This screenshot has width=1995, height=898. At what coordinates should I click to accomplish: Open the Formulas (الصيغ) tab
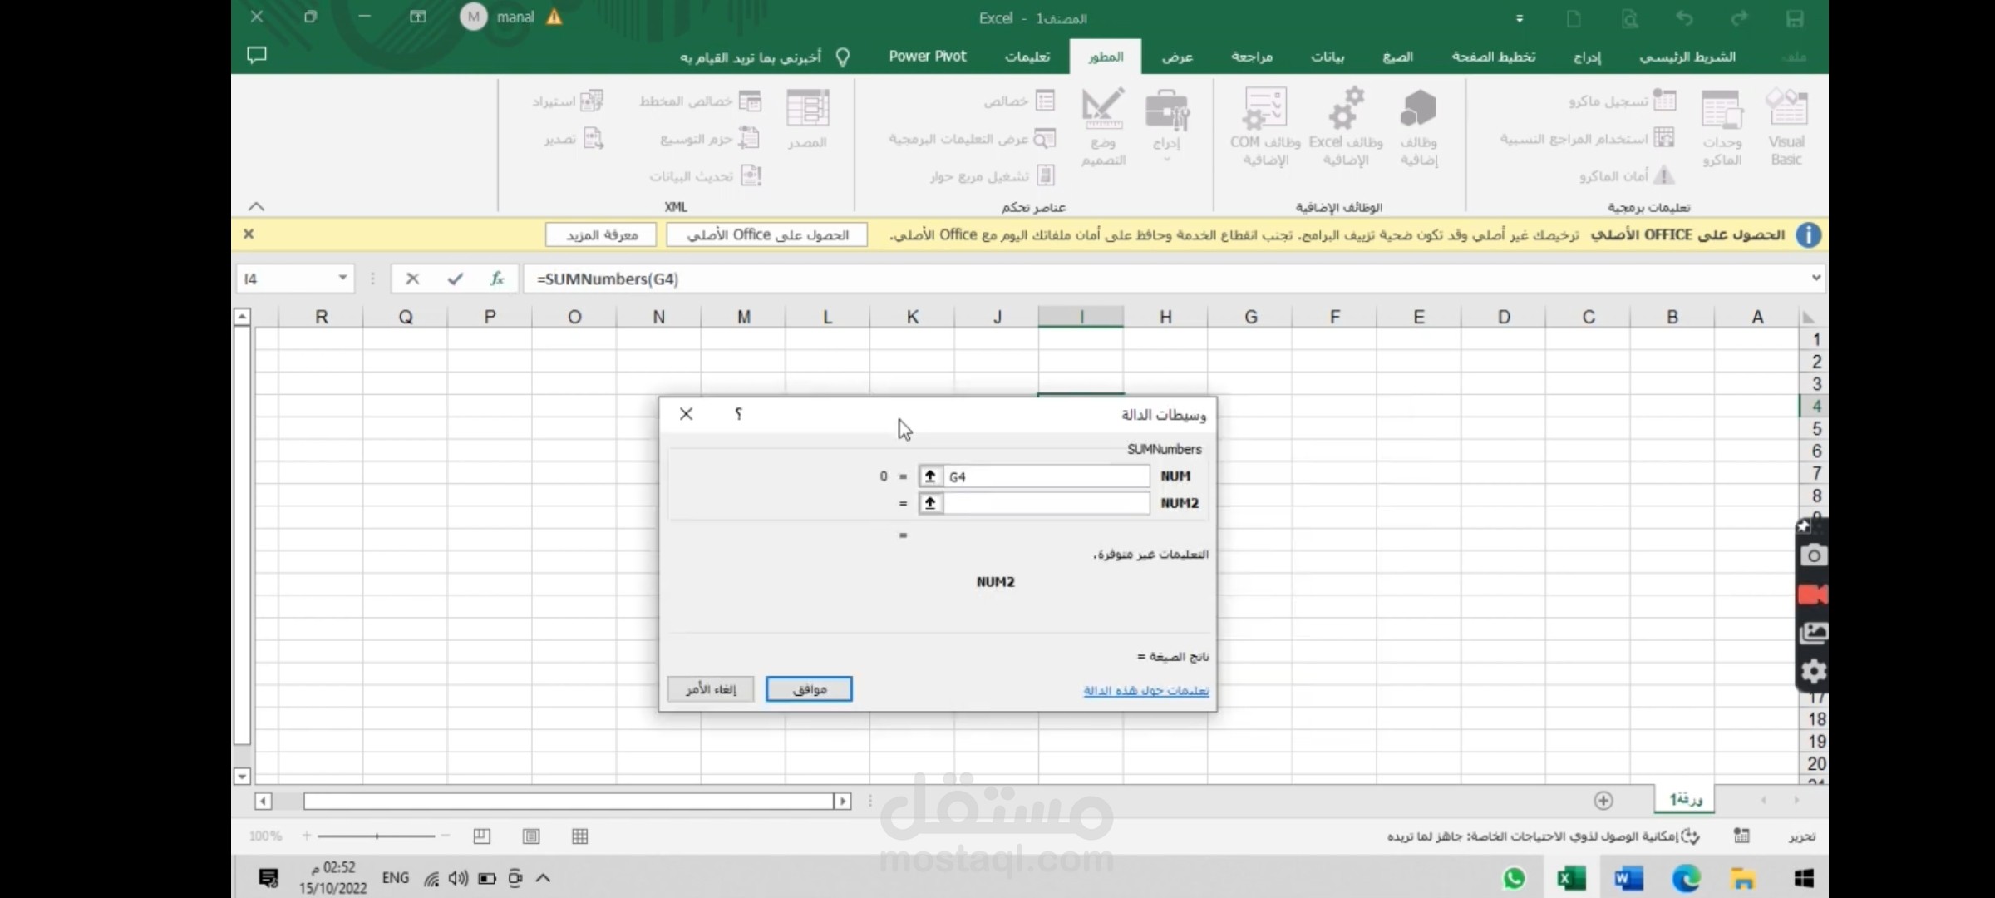point(1397,57)
